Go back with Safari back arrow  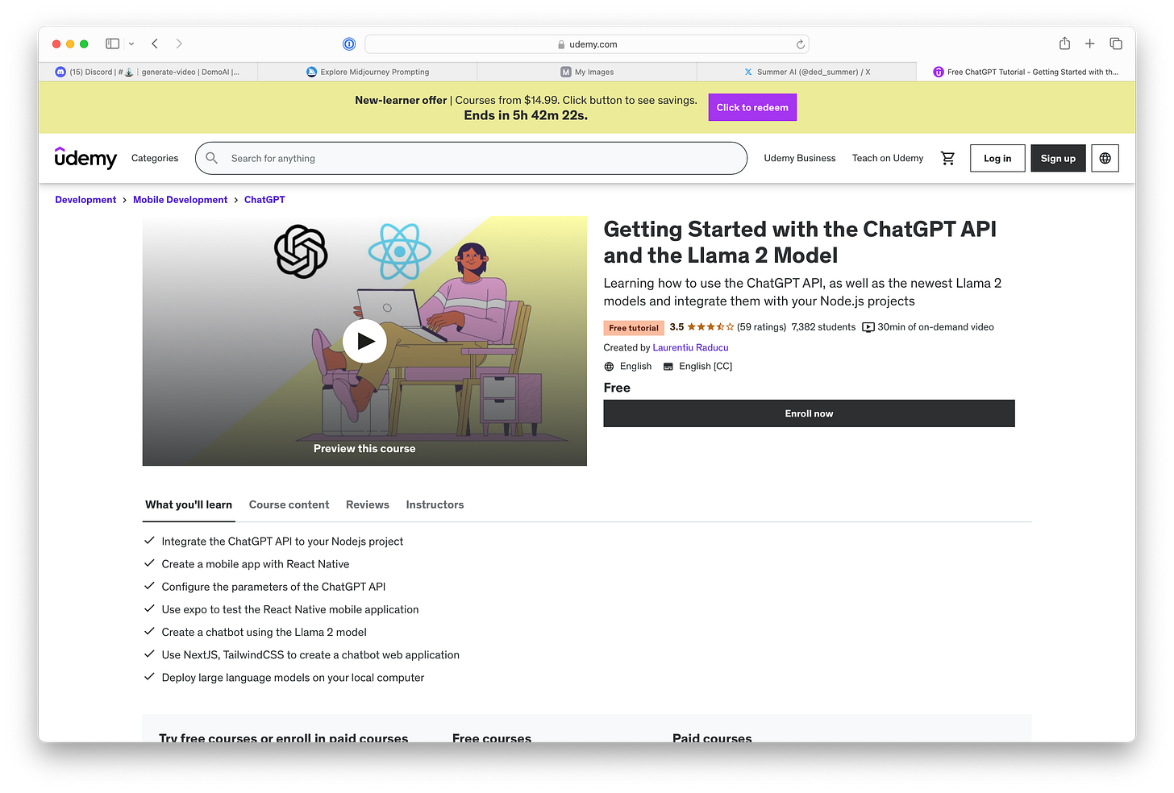[155, 44]
